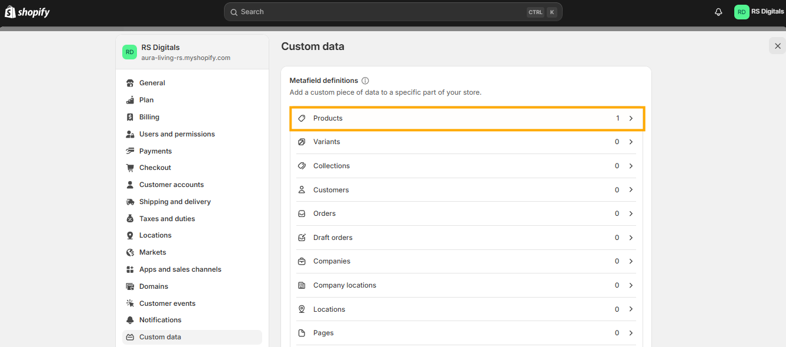Go to Billing settings
Image resolution: width=786 pixels, height=347 pixels.
[192, 117]
